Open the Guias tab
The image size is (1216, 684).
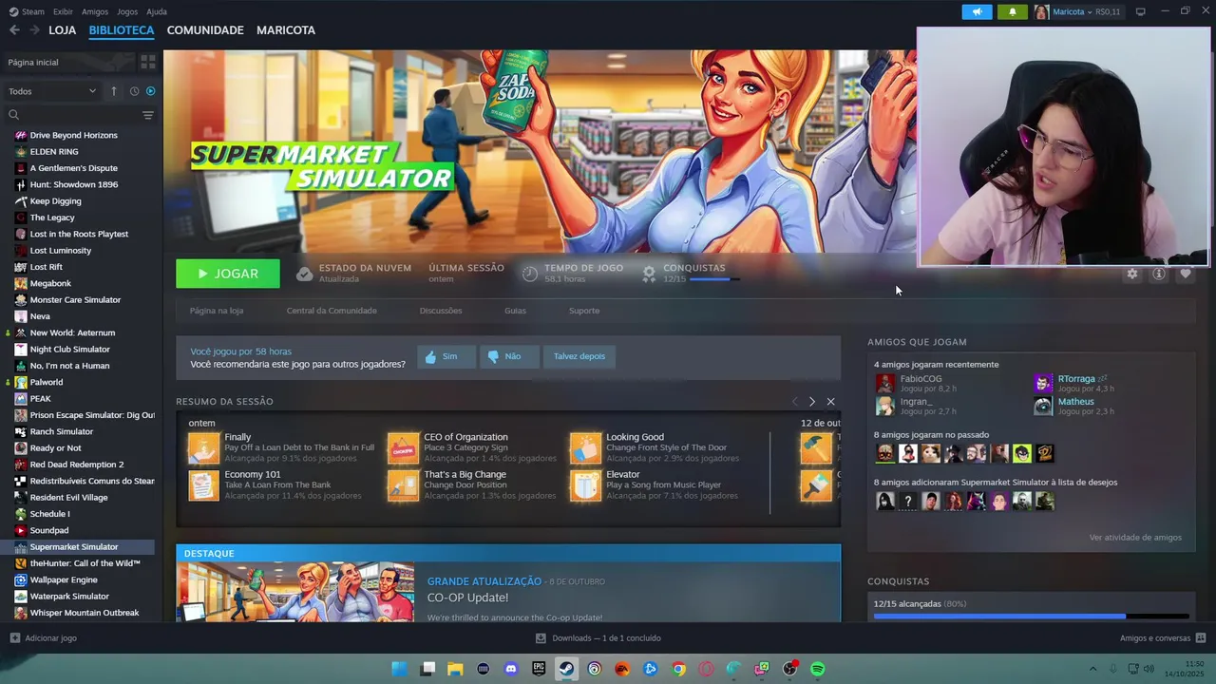click(x=515, y=311)
